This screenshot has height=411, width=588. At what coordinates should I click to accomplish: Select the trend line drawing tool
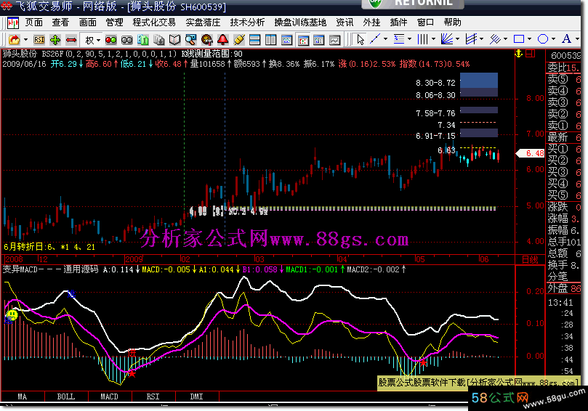pyautogui.click(x=375, y=39)
